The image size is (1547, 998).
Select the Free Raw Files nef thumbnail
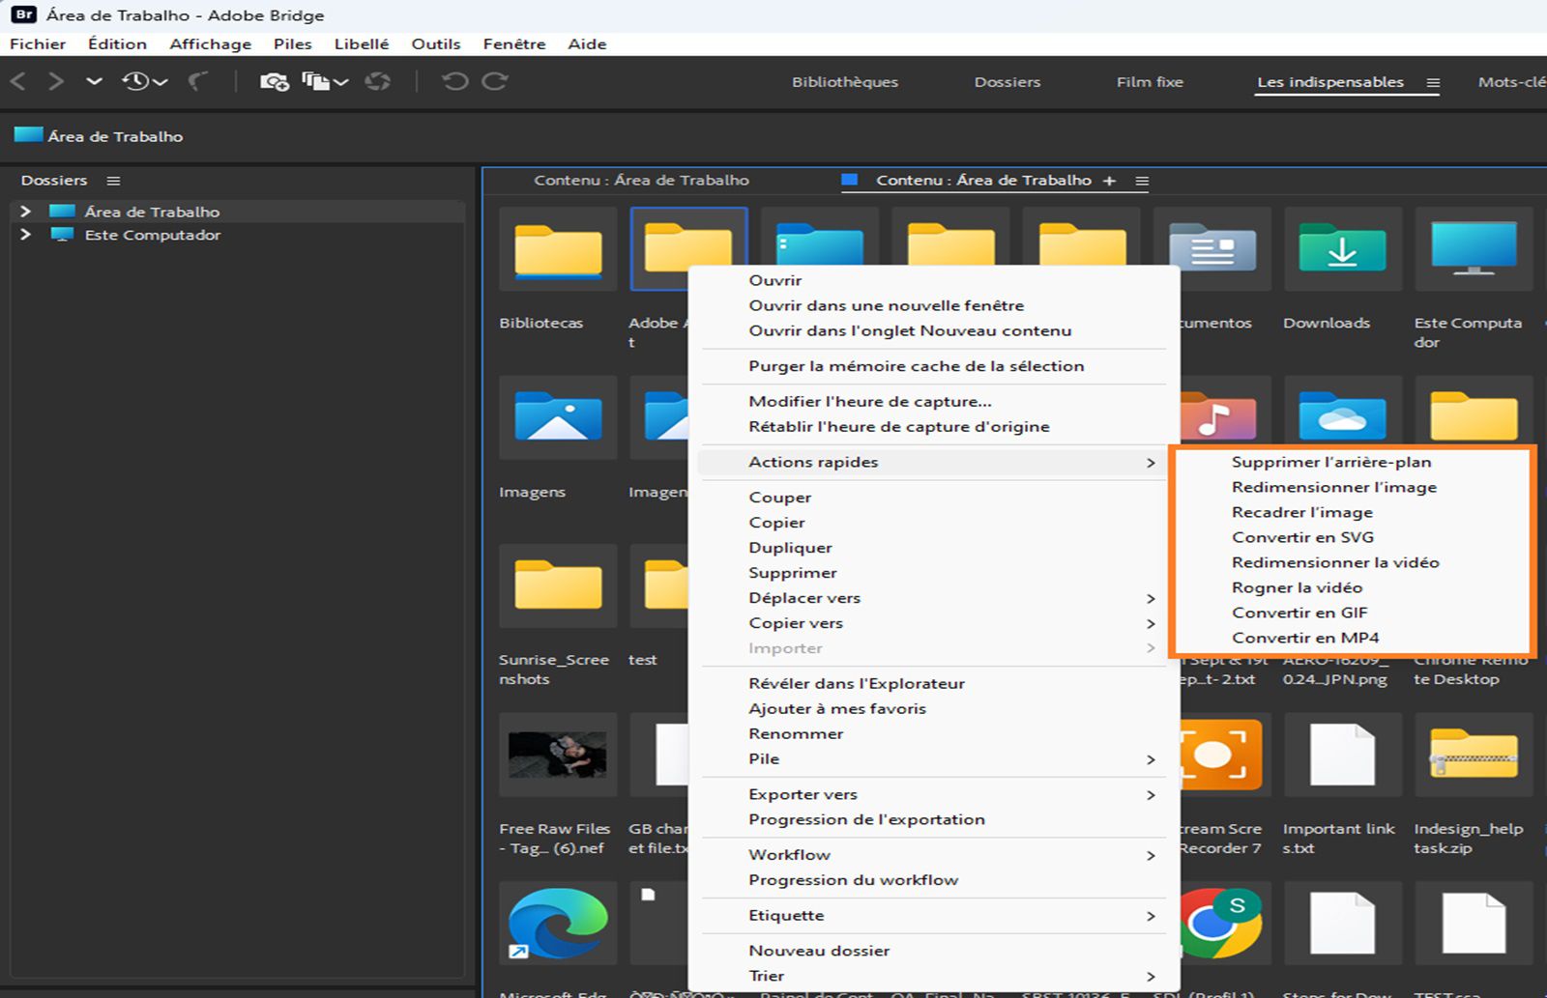click(558, 755)
